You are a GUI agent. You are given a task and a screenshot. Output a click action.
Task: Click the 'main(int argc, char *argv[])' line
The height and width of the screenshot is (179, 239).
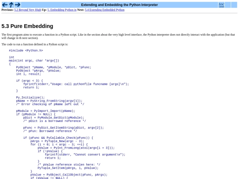34,61
